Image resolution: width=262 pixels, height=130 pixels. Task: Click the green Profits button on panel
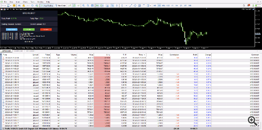(x=29, y=30)
